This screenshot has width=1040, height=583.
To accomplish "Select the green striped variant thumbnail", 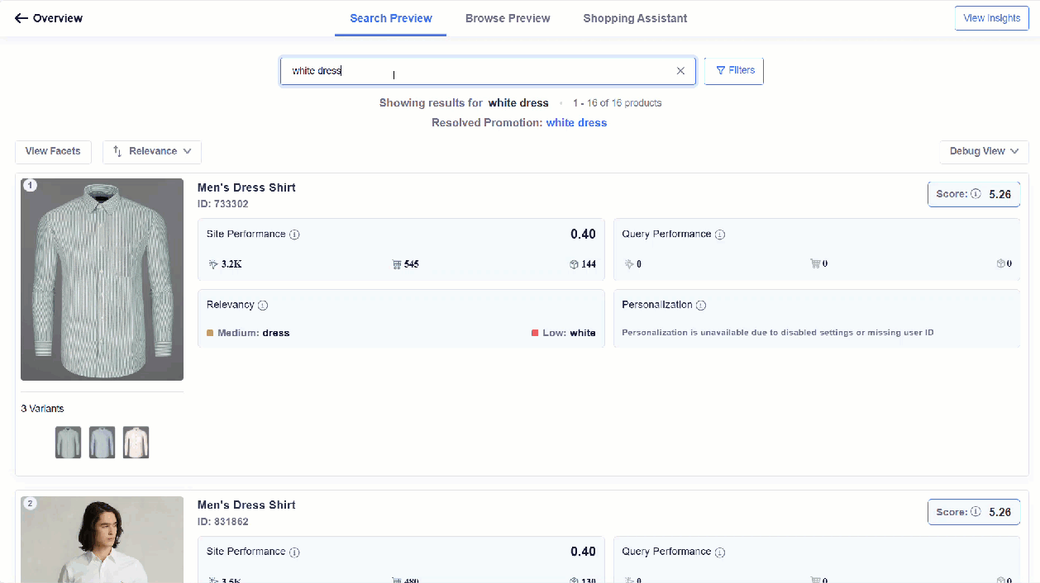I will click(69, 443).
